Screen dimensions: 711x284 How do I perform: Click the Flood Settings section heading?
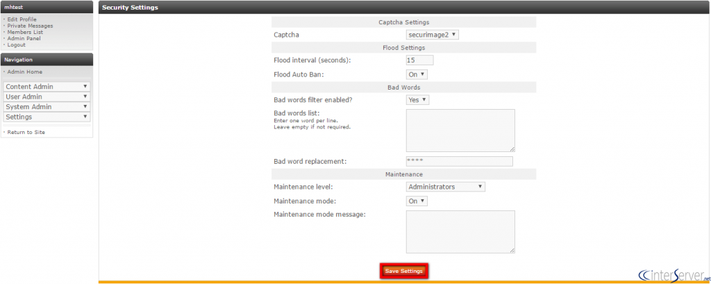pyautogui.click(x=403, y=48)
